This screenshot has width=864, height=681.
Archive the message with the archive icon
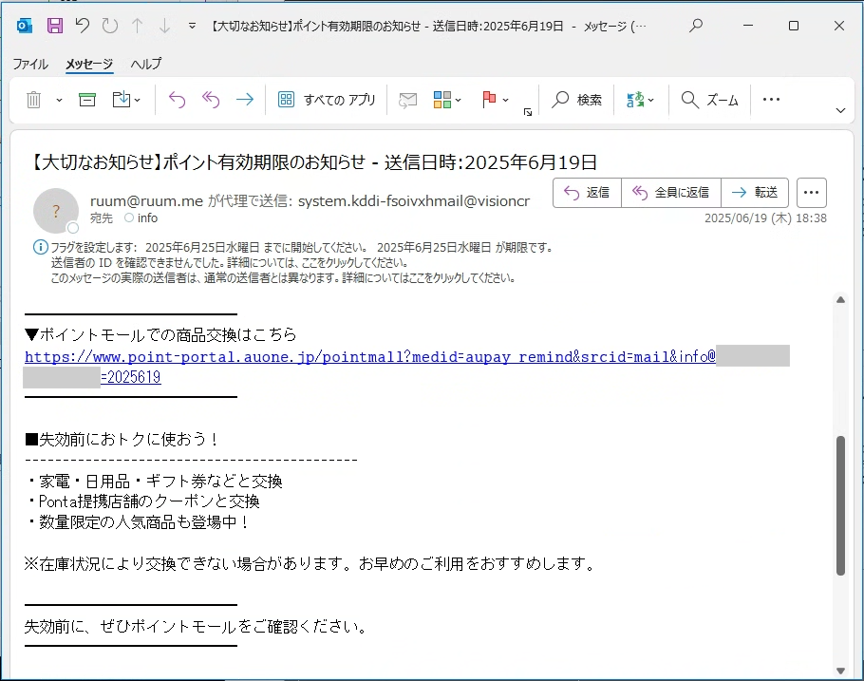point(87,100)
